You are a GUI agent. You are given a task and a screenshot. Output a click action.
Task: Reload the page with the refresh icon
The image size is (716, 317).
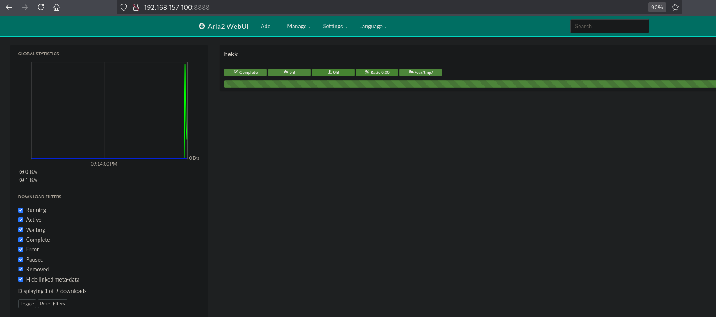tap(41, 7)
